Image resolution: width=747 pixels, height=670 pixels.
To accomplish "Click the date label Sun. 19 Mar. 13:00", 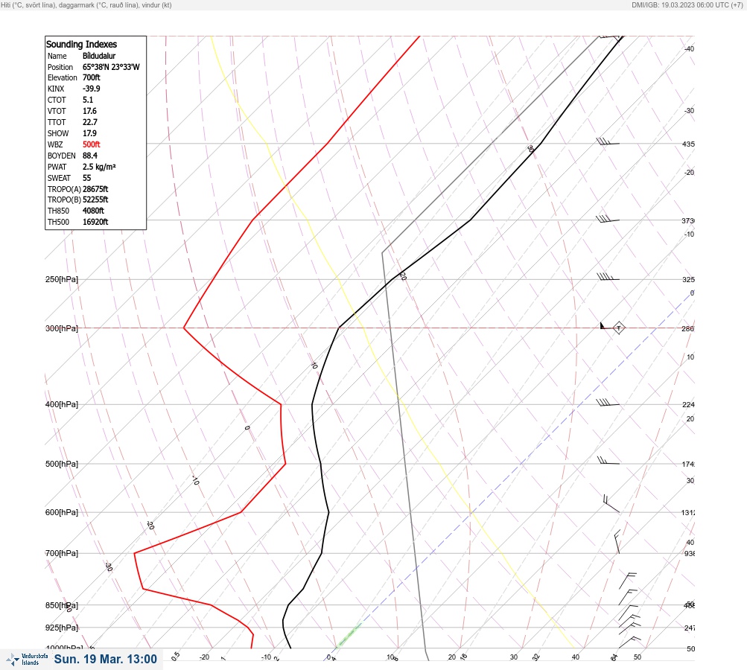I will [105, 659].
